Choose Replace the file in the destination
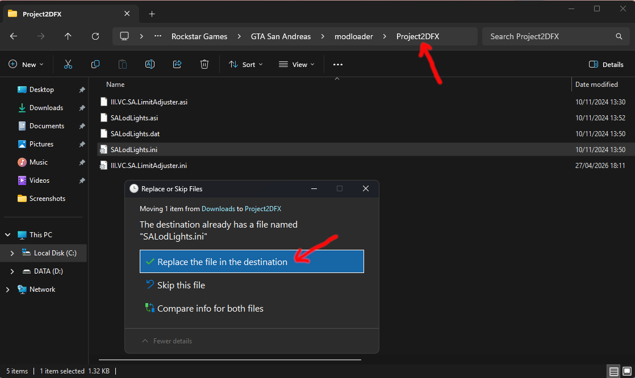Viewport: 635px width, 378px height. click(x=252, y=262)
